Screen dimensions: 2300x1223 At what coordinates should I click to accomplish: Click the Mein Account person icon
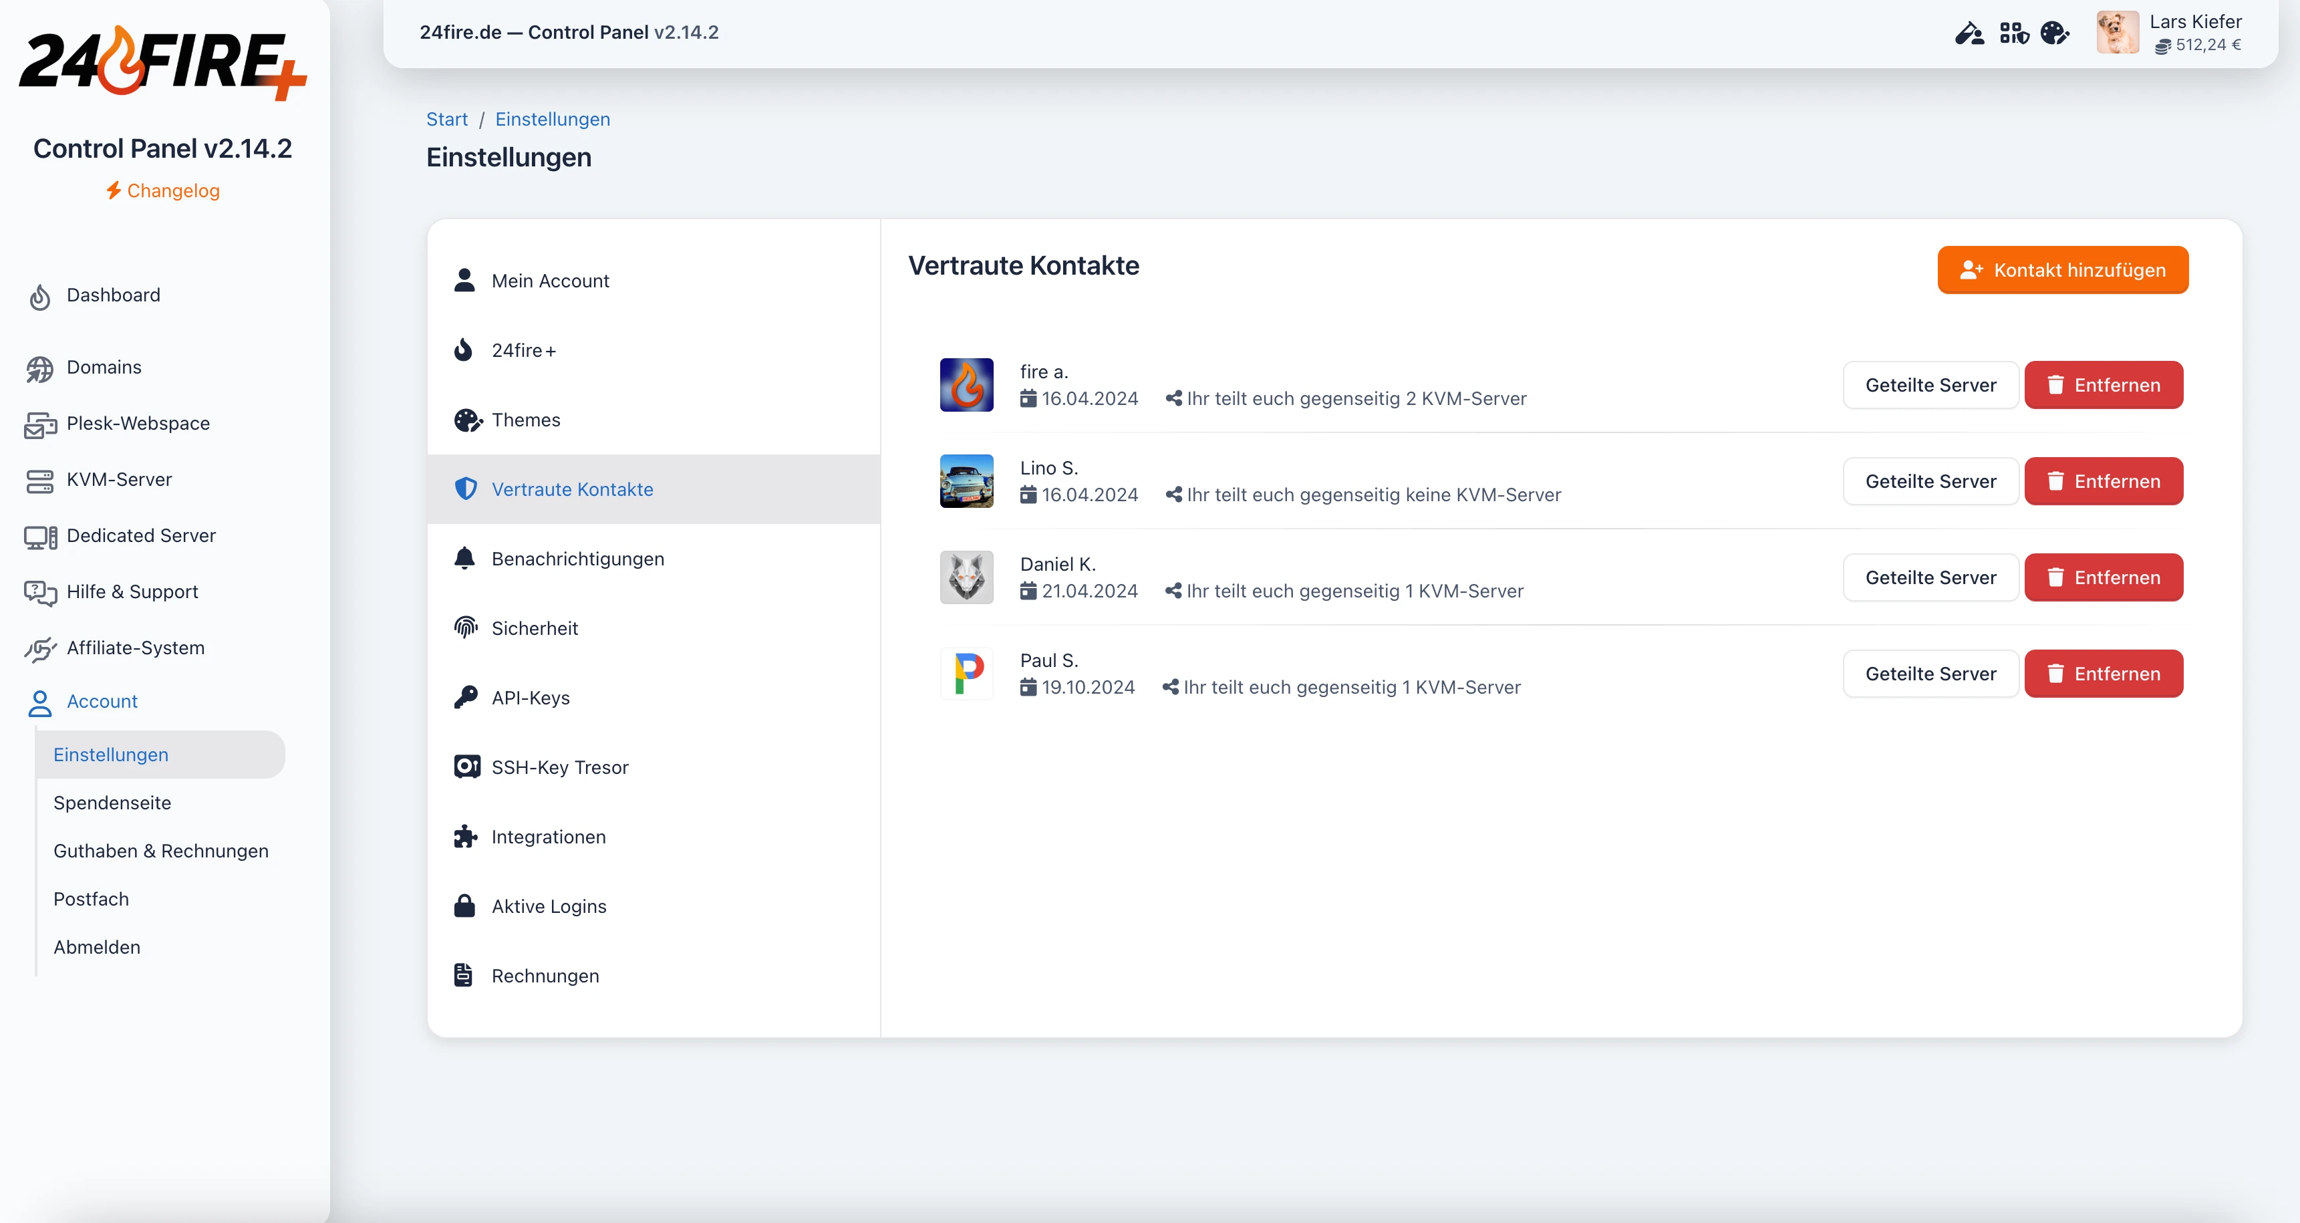pyautogui.click(x=464, y=280)
